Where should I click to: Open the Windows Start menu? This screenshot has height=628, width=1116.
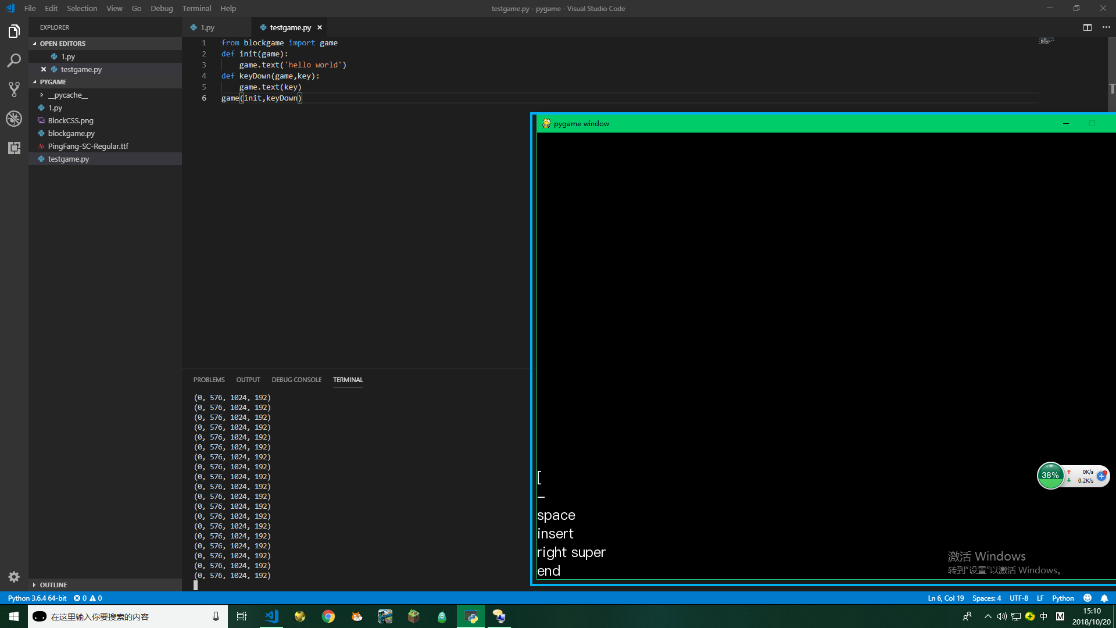pos(14,616)
